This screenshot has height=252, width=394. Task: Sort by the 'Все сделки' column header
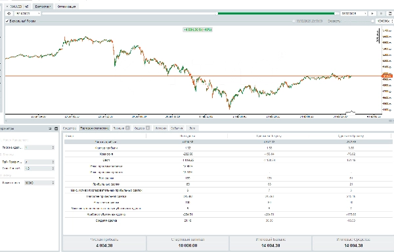pyautogui.click(x=187, y=136)
